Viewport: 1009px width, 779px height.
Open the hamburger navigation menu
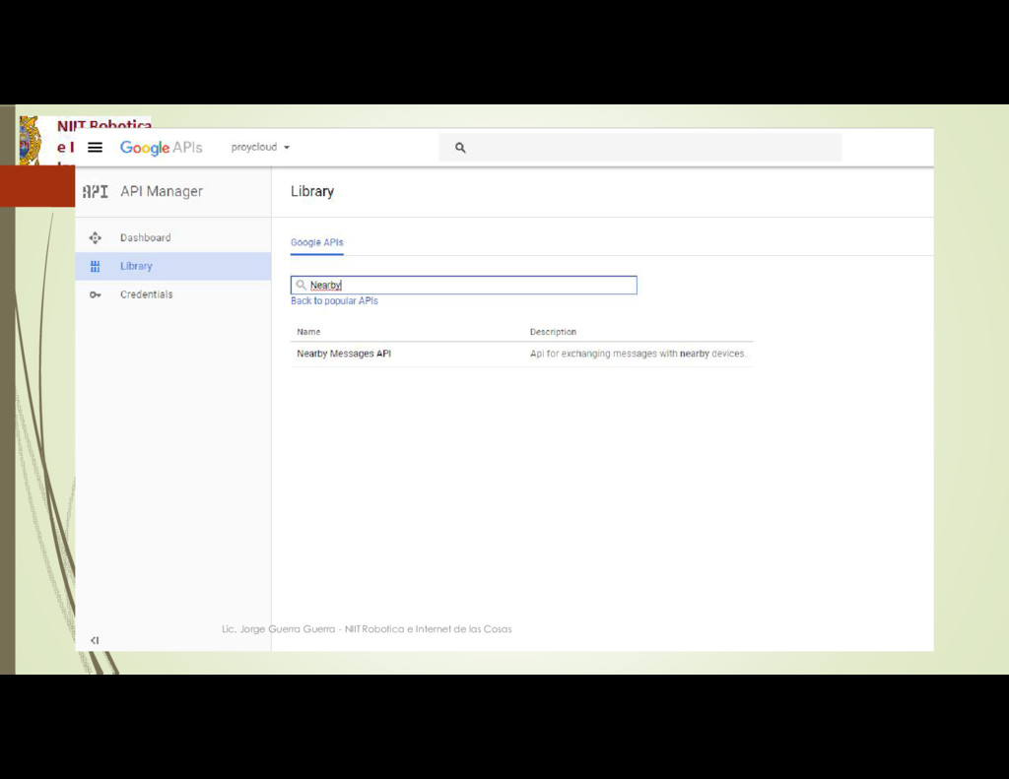tap(95, 148)
